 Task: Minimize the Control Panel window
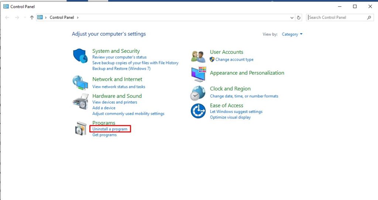tap(340, 7)
